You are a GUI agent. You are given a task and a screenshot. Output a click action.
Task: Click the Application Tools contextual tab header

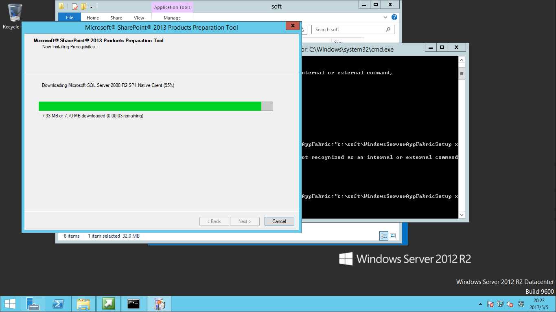(172, 7)
